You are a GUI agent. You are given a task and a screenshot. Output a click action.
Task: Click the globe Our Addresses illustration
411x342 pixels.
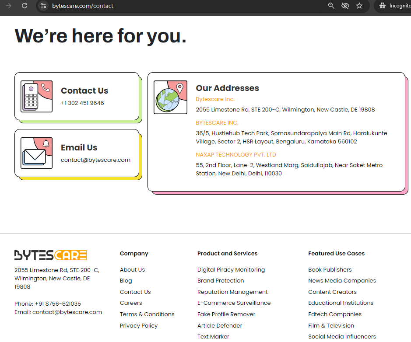pos(170,97)
